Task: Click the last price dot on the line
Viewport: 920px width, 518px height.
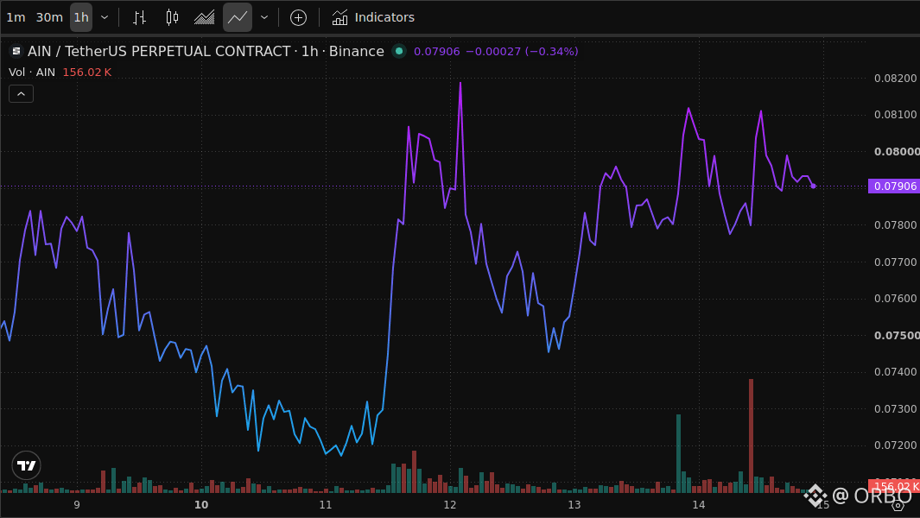Action: (813, 186)
